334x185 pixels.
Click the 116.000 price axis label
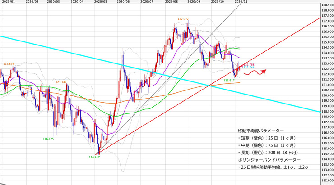pos(328,138)
